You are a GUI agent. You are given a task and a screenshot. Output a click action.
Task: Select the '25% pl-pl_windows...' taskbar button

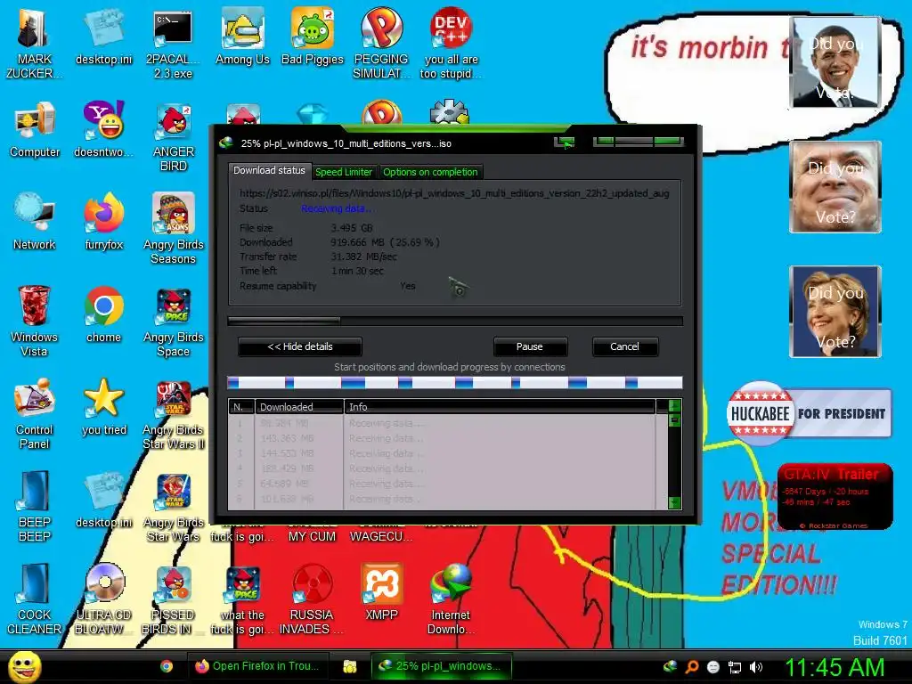pos(442,666)
